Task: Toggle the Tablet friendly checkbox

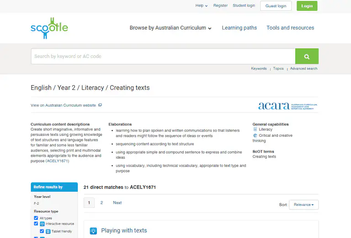Action: tap(42, 231)
